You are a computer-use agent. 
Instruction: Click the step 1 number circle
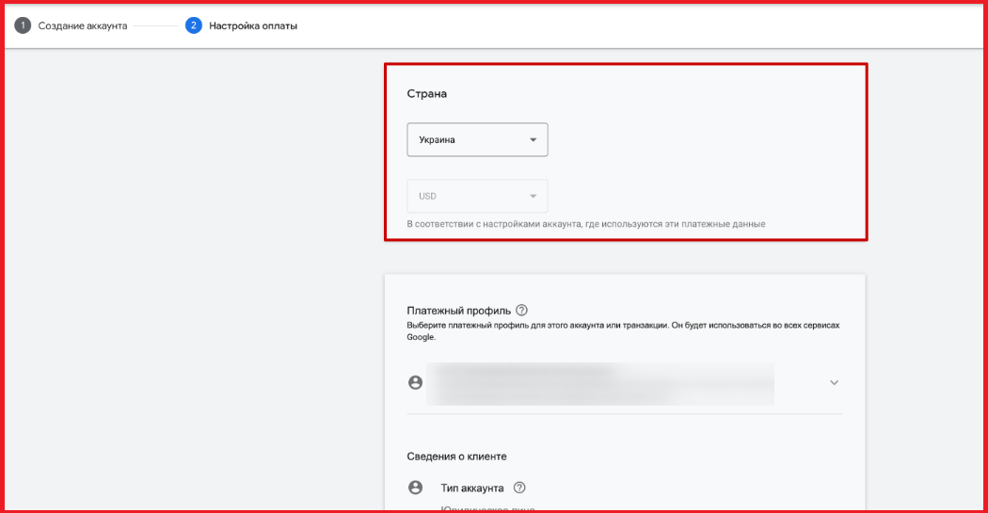tap(22, 25)
